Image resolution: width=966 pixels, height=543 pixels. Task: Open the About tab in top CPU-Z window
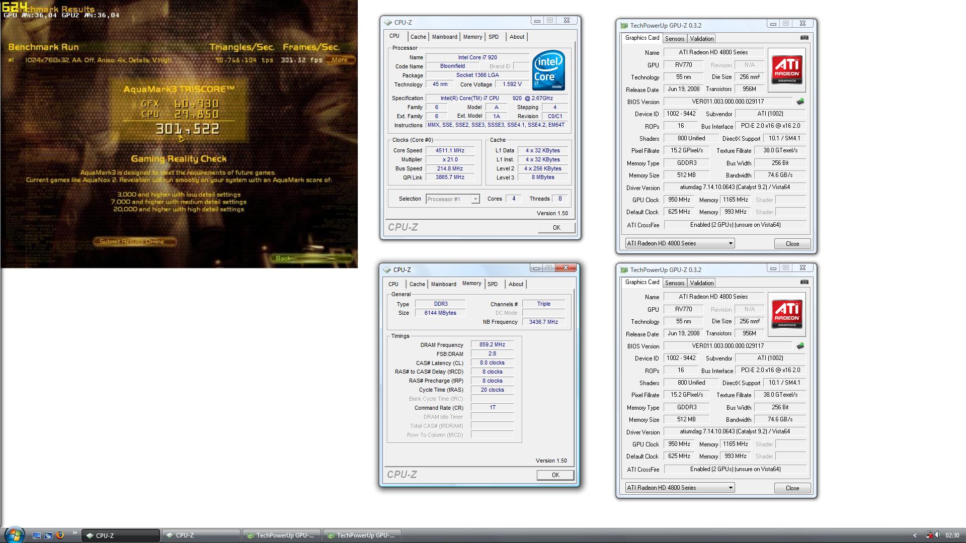(x=517, y=37)
